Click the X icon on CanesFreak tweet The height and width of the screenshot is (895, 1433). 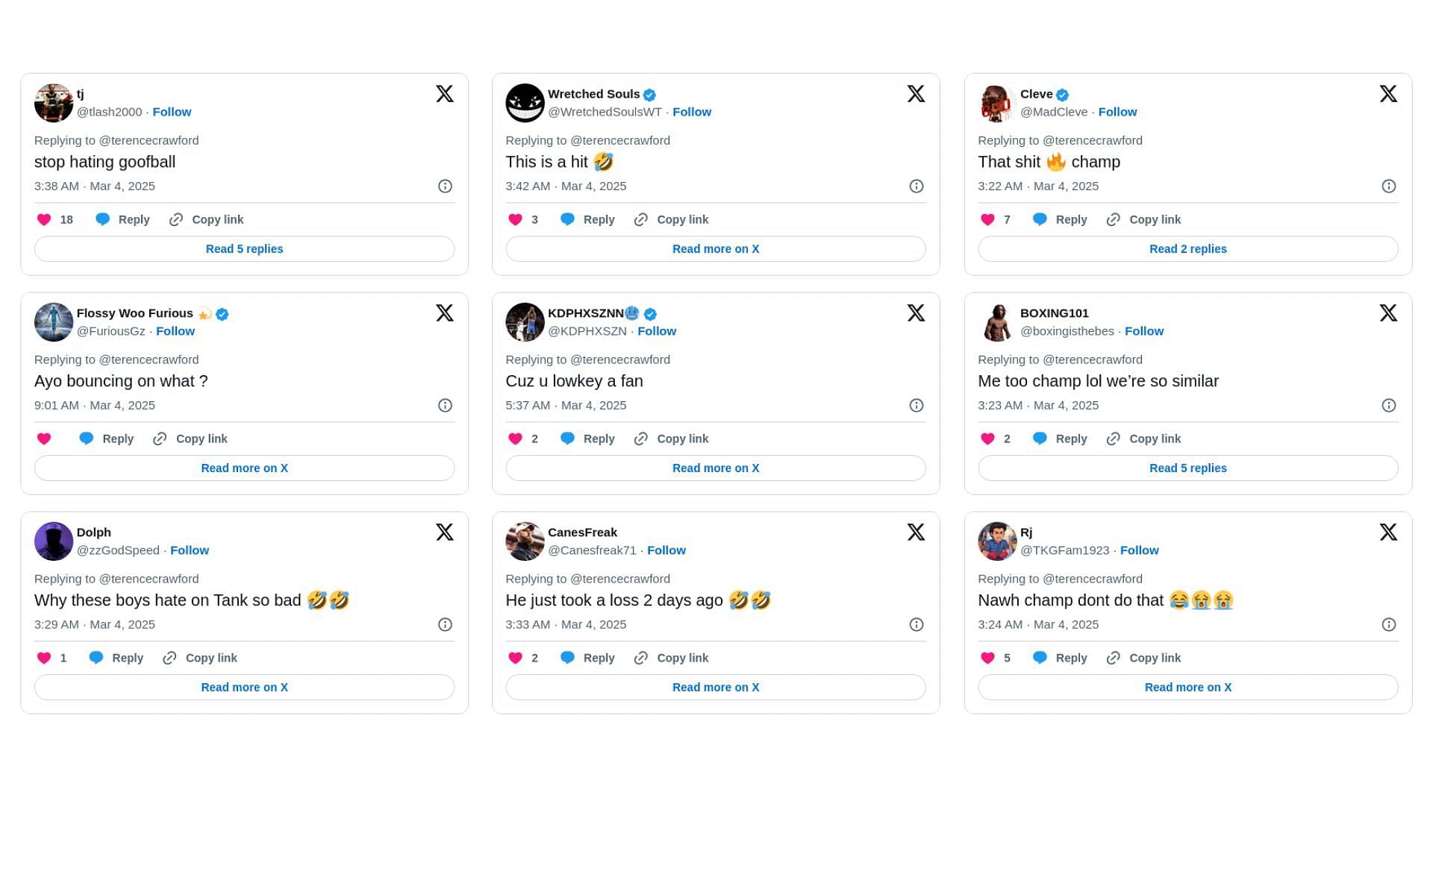click(916, 531)
